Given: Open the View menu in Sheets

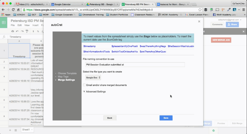Looking at the screenshot, I should tap(27, 25).
